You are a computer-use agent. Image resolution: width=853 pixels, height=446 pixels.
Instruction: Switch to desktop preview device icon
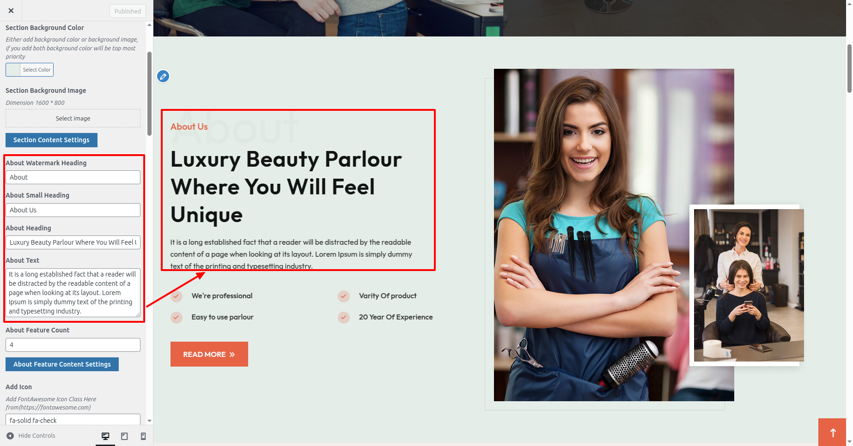[105, 436]
